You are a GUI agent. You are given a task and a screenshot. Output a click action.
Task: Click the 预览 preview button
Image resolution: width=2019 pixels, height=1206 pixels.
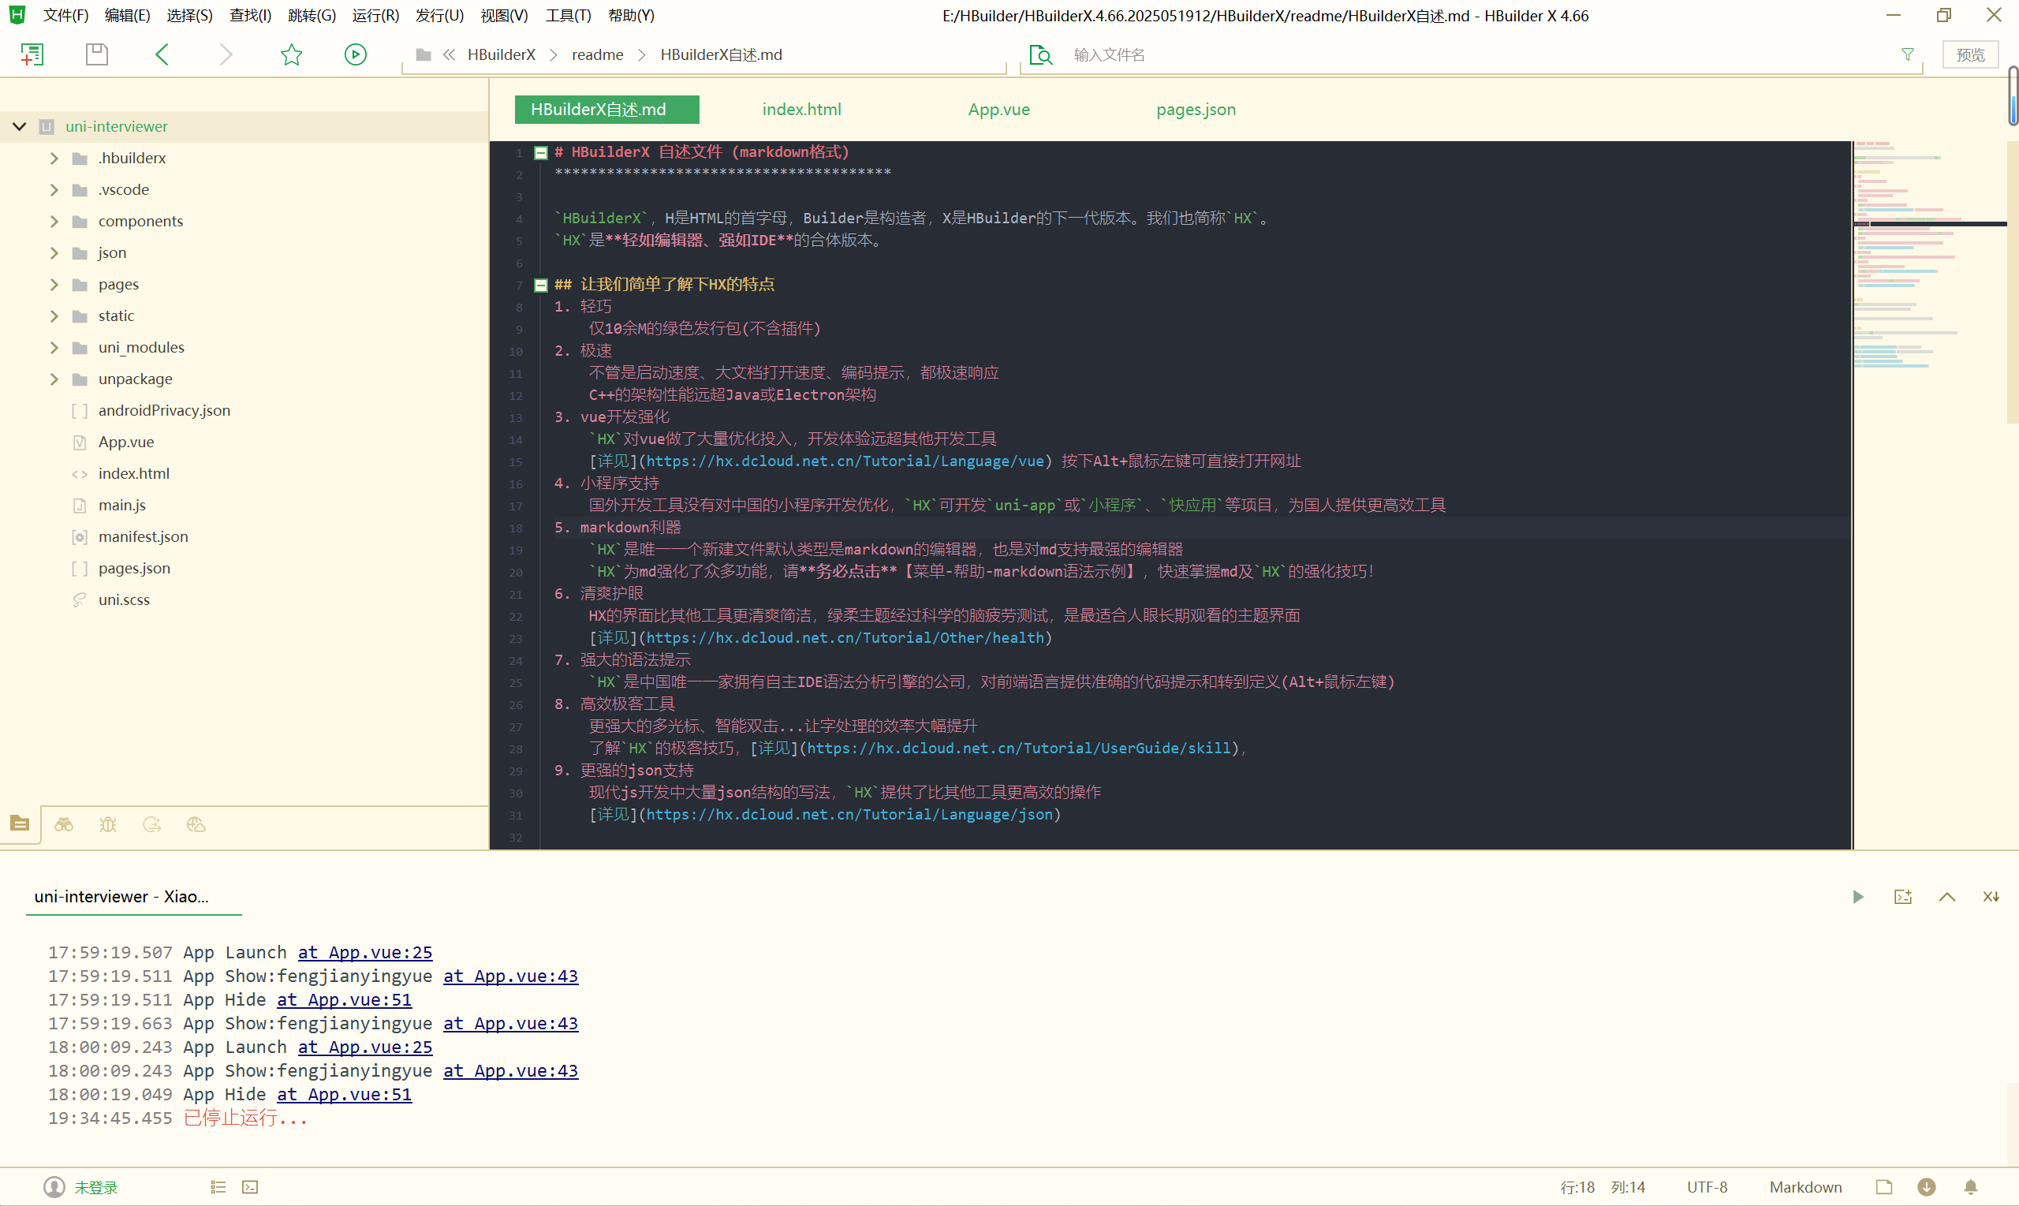(x=1970, y=54)
